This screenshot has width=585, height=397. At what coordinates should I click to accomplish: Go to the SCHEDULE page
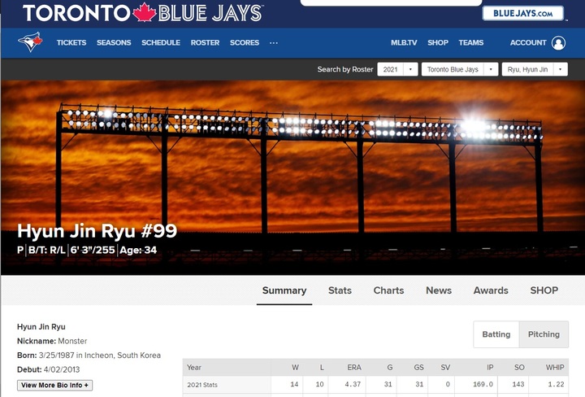point(161,42)
